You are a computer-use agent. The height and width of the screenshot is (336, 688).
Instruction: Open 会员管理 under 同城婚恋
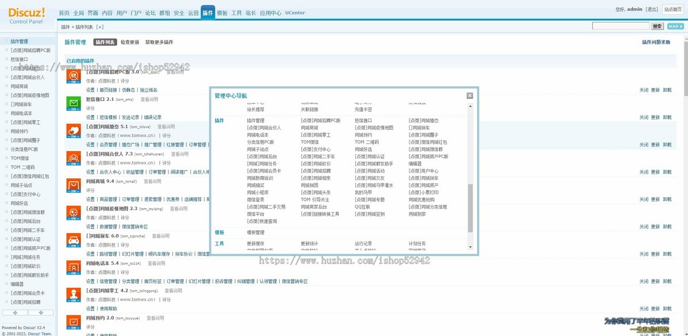click(109, 144)
